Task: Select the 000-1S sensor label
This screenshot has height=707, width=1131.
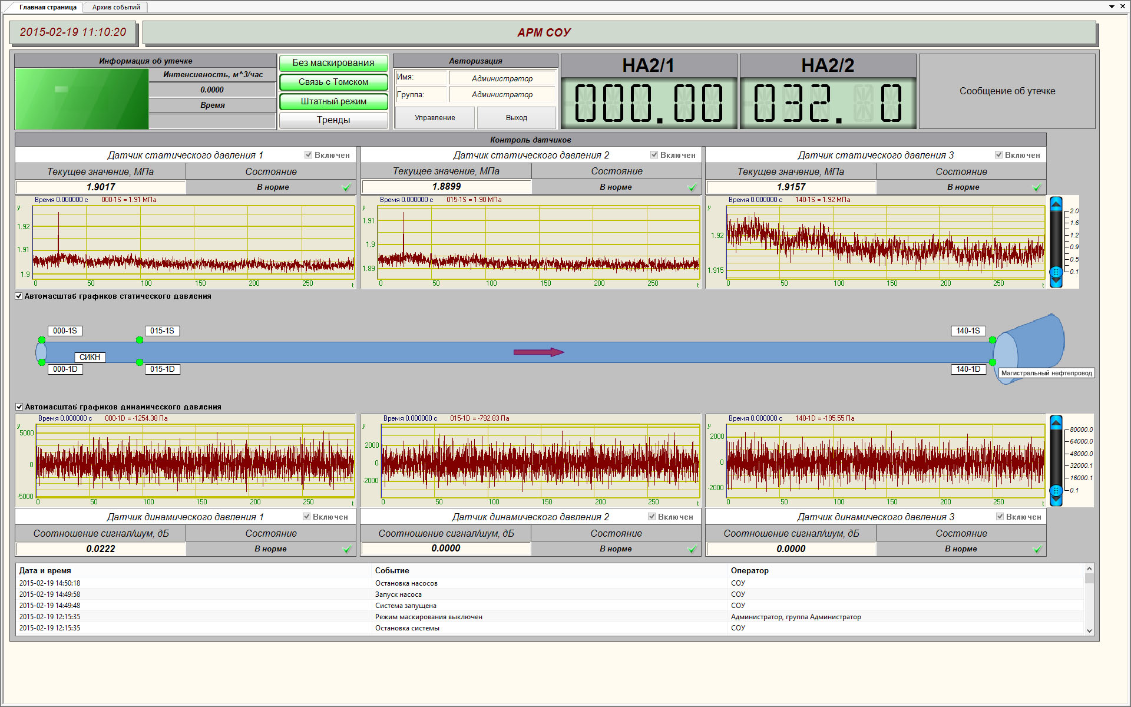Action: pyautogui.click(x=65, y=331)
